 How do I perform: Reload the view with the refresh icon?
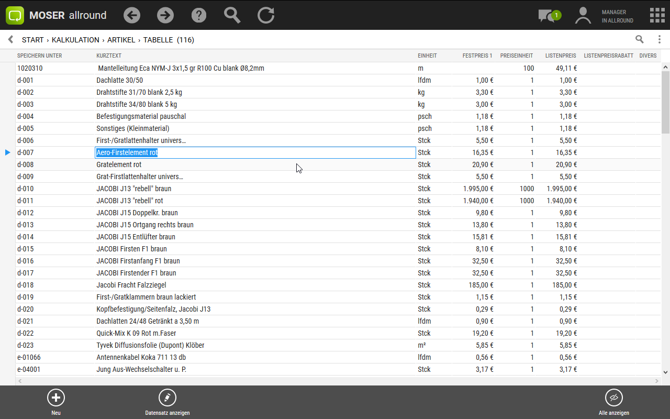click(266, 15)
